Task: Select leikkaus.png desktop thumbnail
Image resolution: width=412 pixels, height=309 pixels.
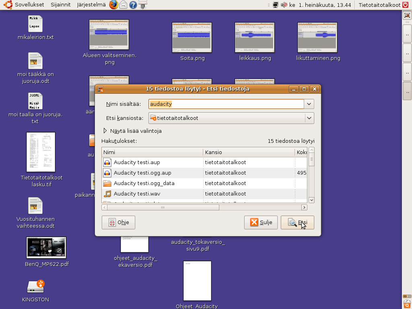Action: [x=255, y=37]
